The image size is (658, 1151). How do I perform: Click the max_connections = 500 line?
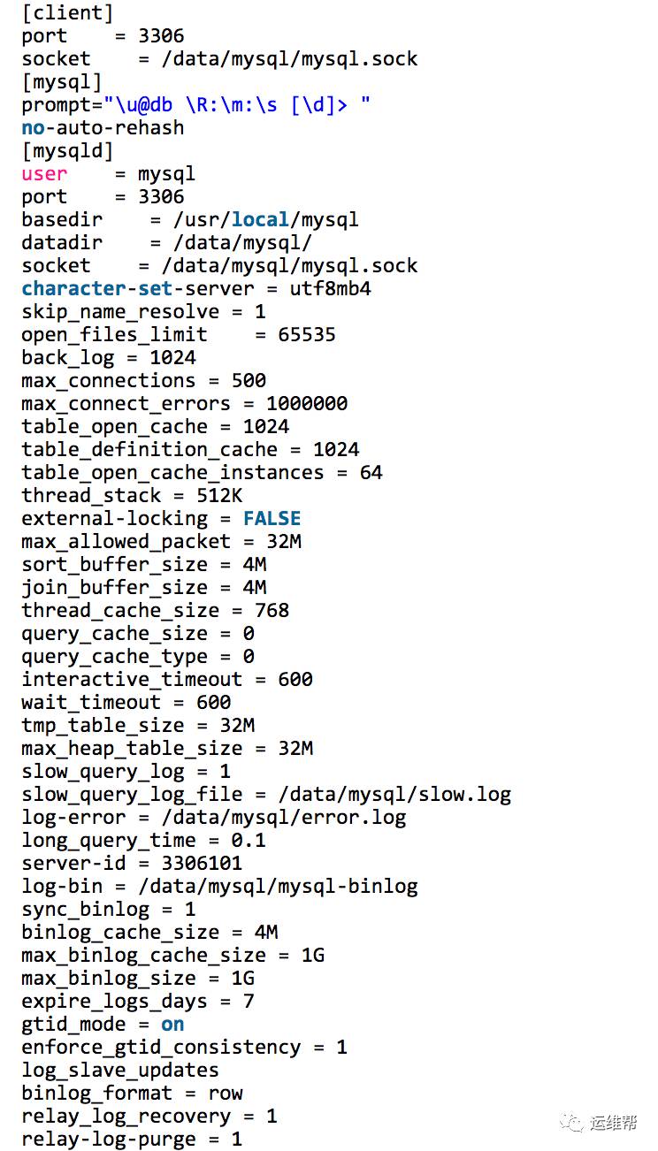(x=144, y=381)
